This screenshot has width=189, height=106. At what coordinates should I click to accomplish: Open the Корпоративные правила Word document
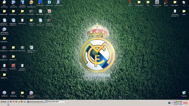(x=13, y=20)
